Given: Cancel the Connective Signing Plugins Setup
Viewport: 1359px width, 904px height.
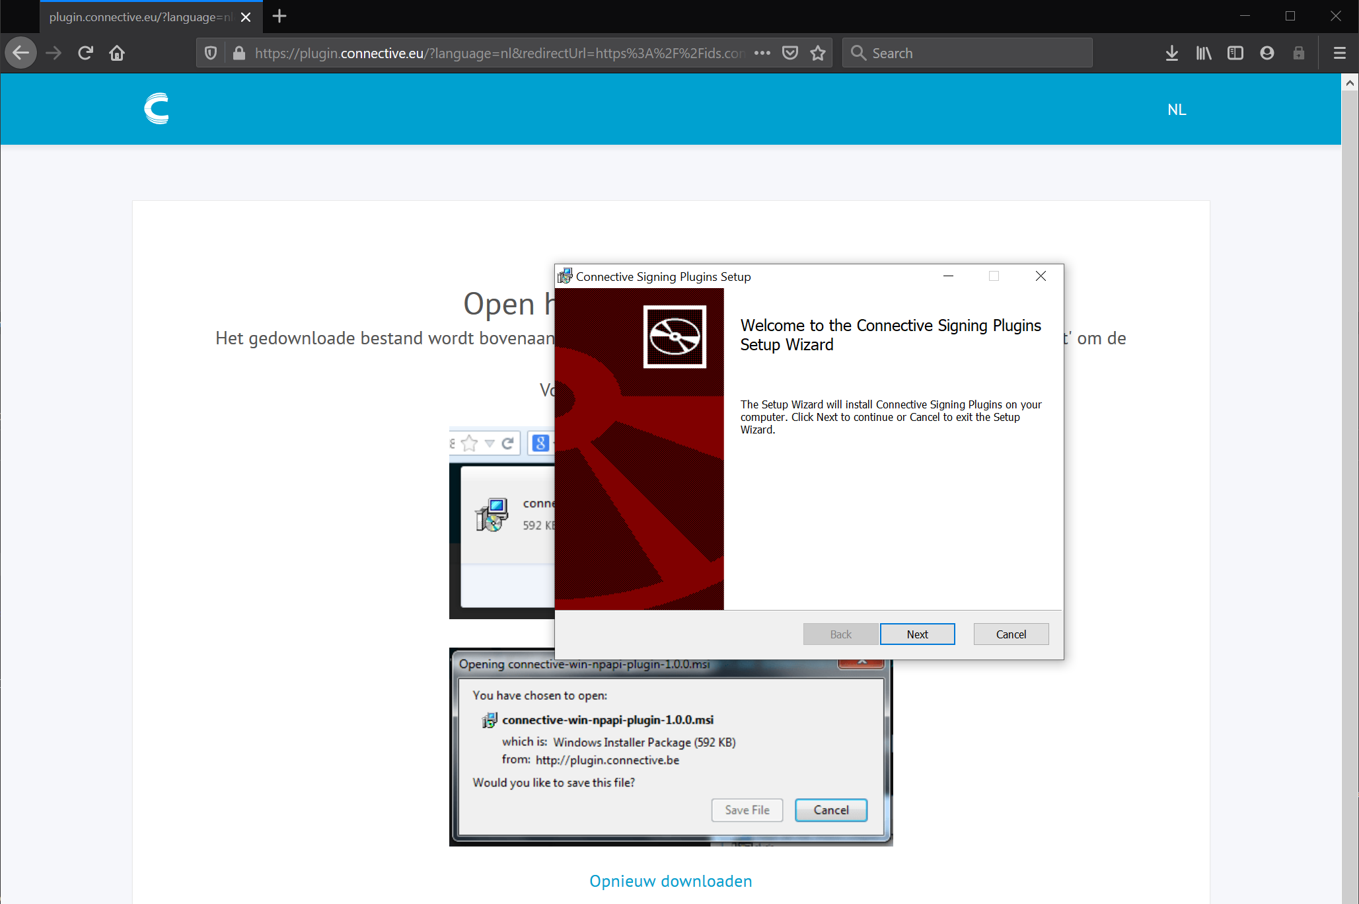Looking at the screenshot, I should click(1011, 634).
